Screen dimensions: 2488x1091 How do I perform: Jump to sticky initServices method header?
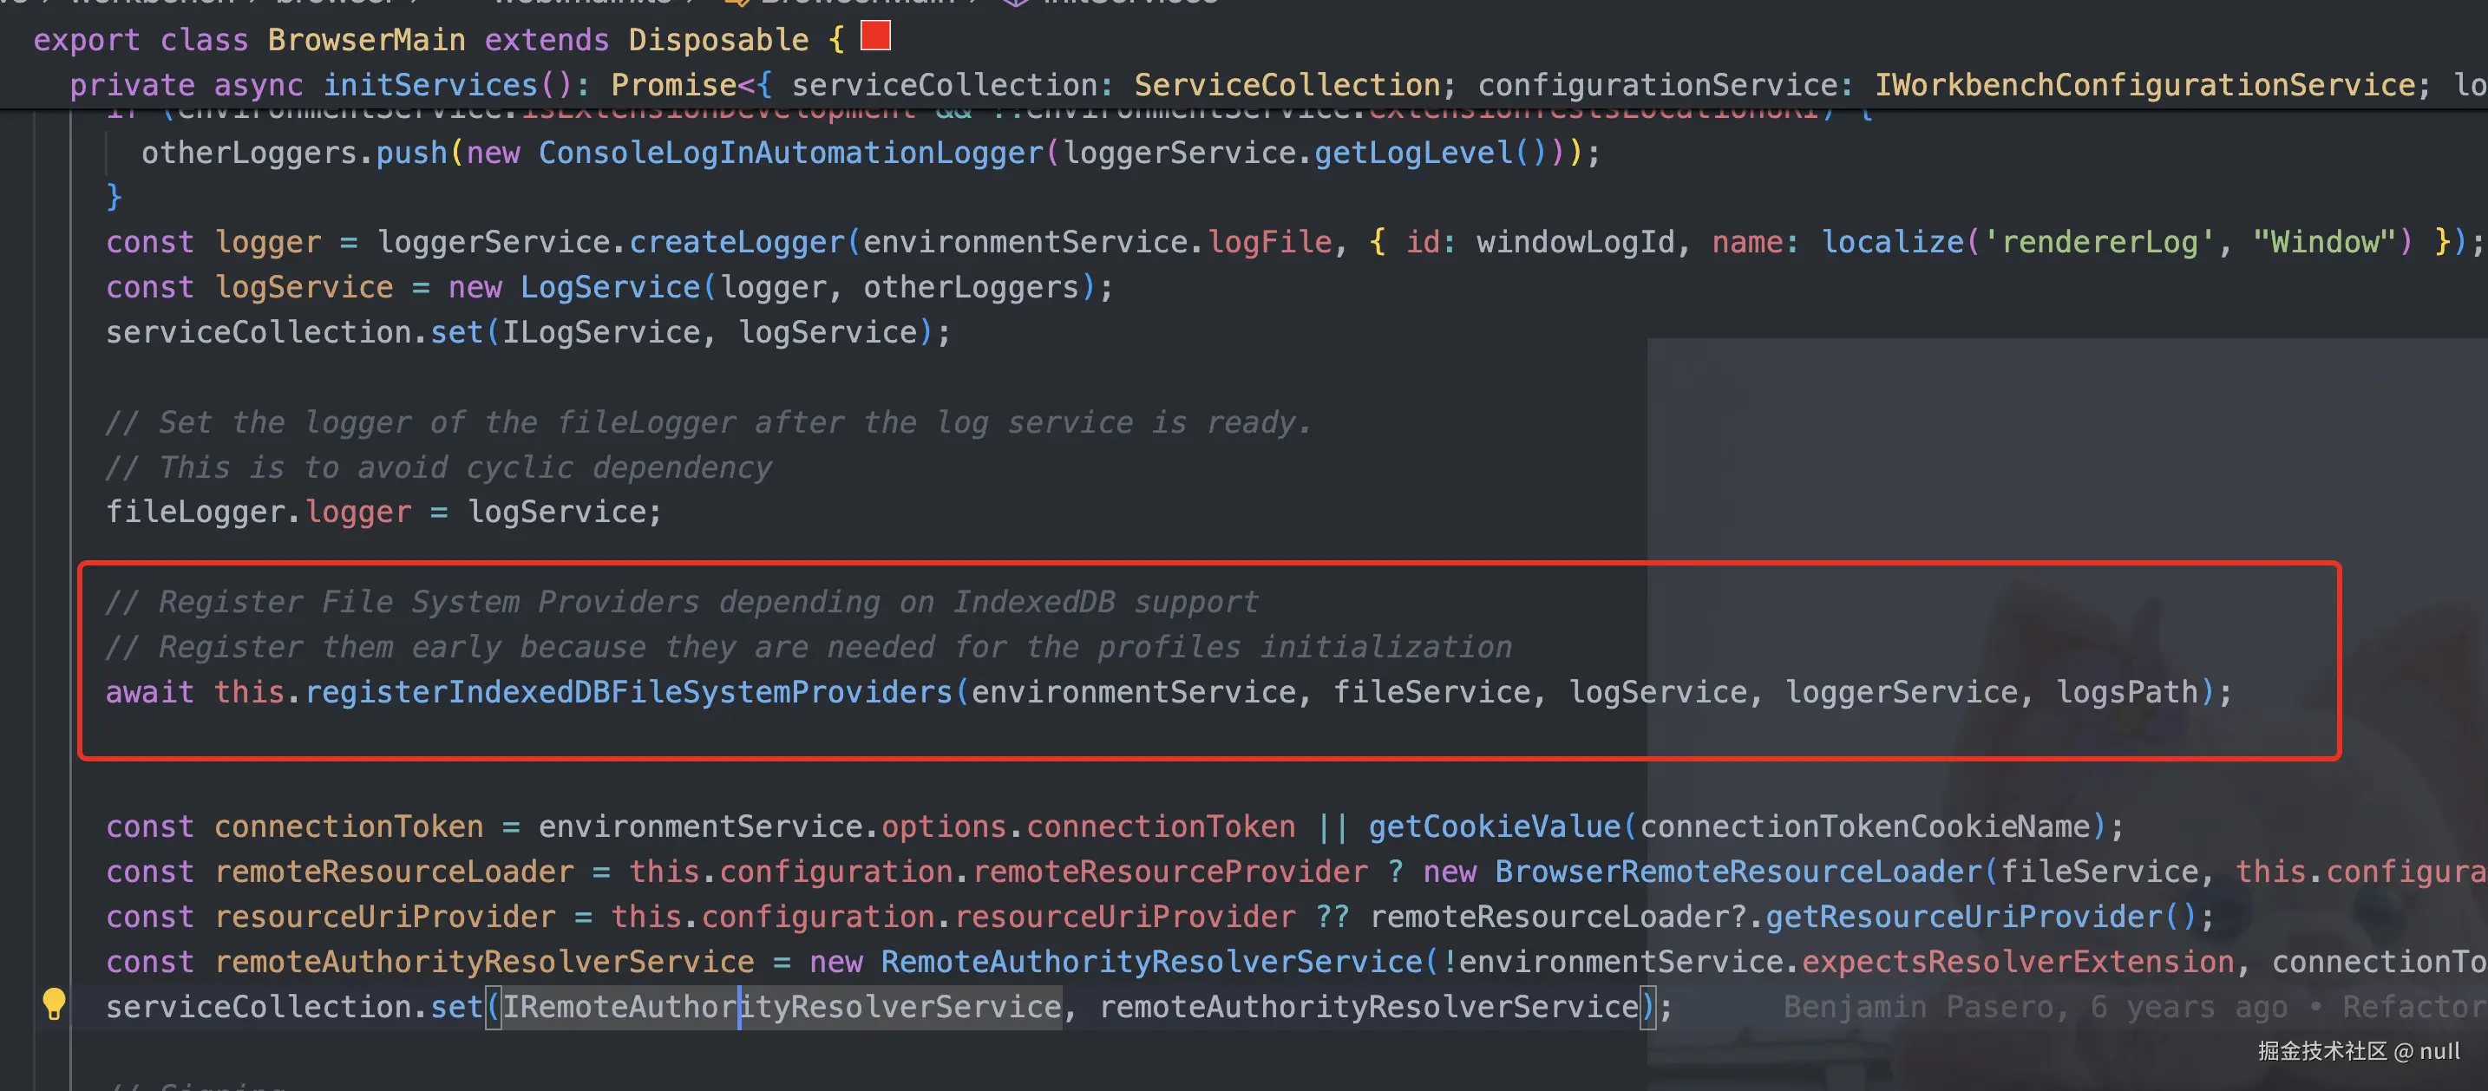(x=429, y=85)
